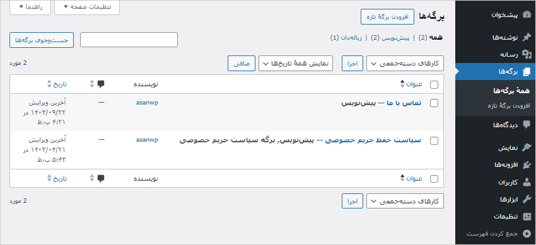Screen dimensions: 536x245
Task: Open Media (رسانه) menu item
Action: (510, 55)
